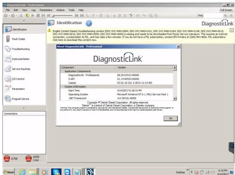235x175 pixels.
Task: Open the Help menu
Action: pos(81,10)
